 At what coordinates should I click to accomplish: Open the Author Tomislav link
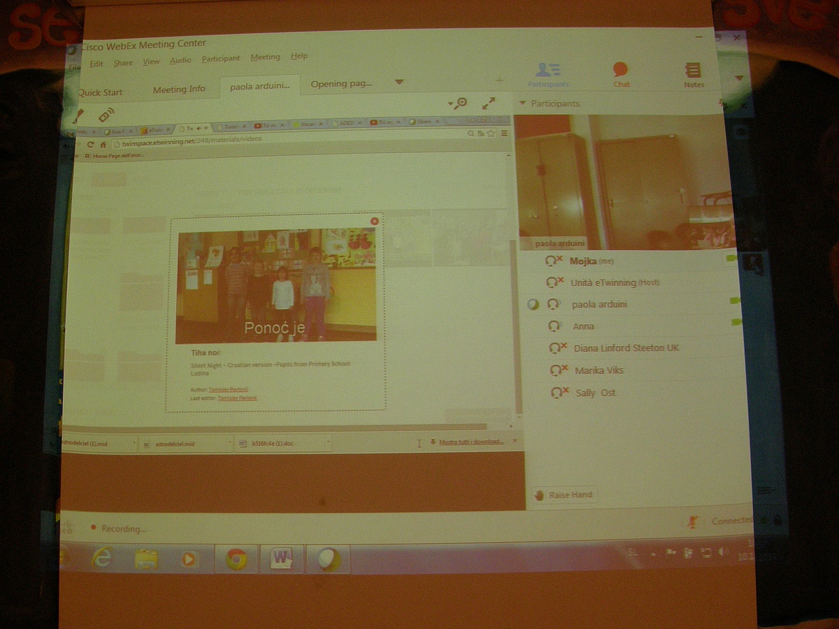(x=228, y=389)
